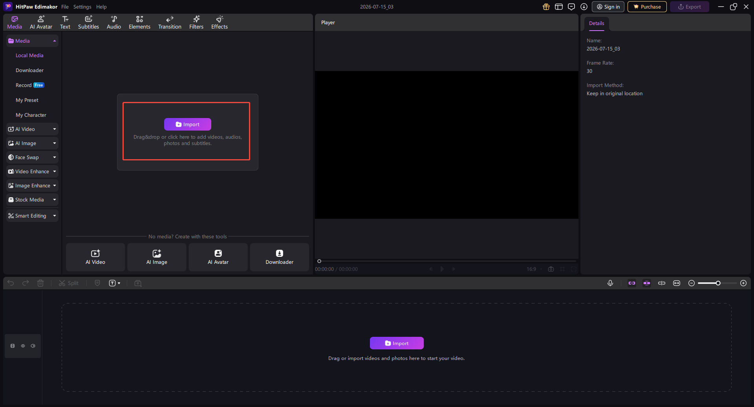754x407 pixels.
Task: Select the Details tab
Action: [597, 24]
